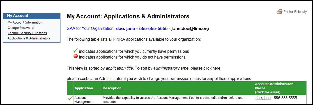This screenshot has height=105, width=313.
Task: Click the Description column header
Action: 112,88
